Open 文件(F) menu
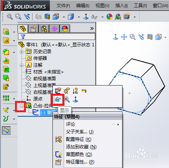 coord(63,6)
